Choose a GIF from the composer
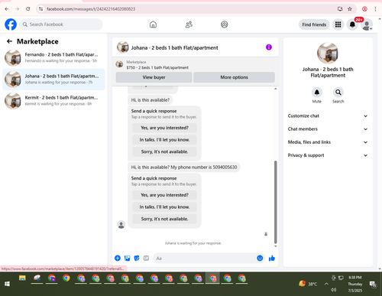The image size is (382, 296). pyautogui.click(x=146, y=258)
